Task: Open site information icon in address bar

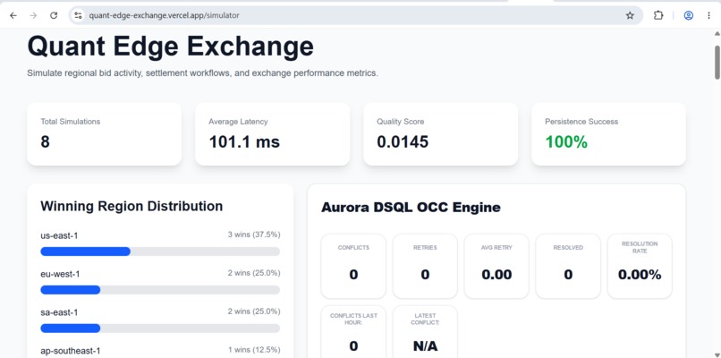Action: click(78, 15)
